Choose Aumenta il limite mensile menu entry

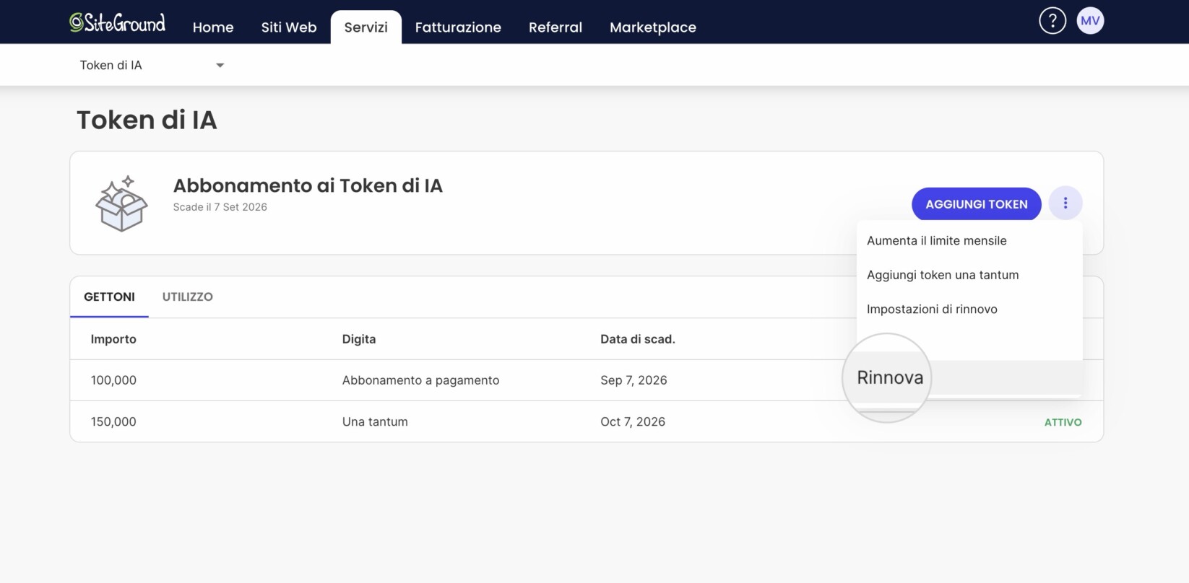point(969,241)
